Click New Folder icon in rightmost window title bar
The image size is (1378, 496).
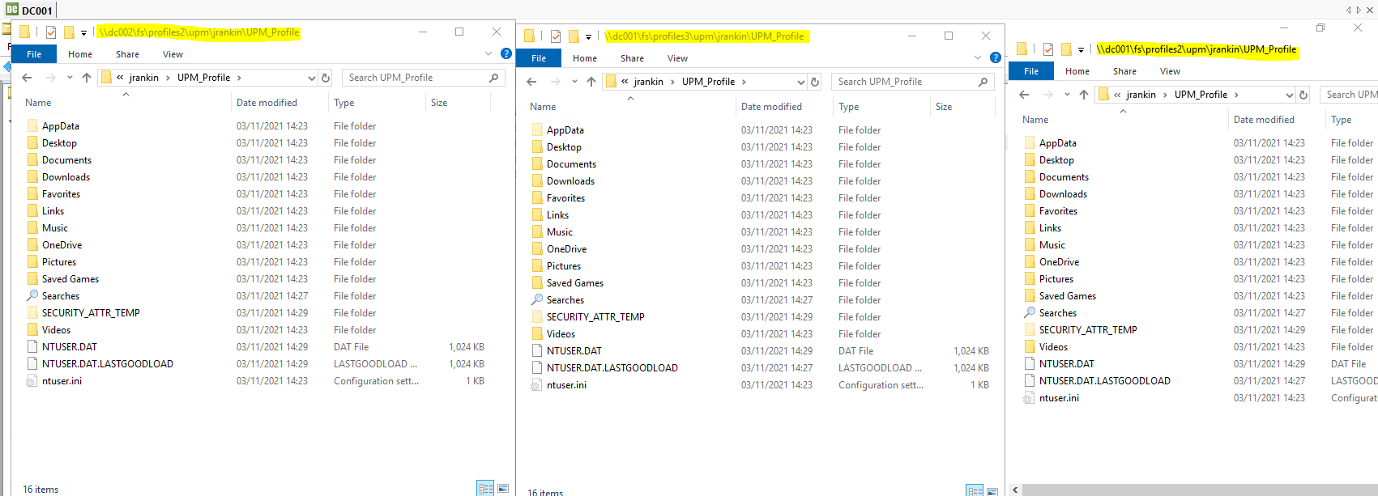1066,49
